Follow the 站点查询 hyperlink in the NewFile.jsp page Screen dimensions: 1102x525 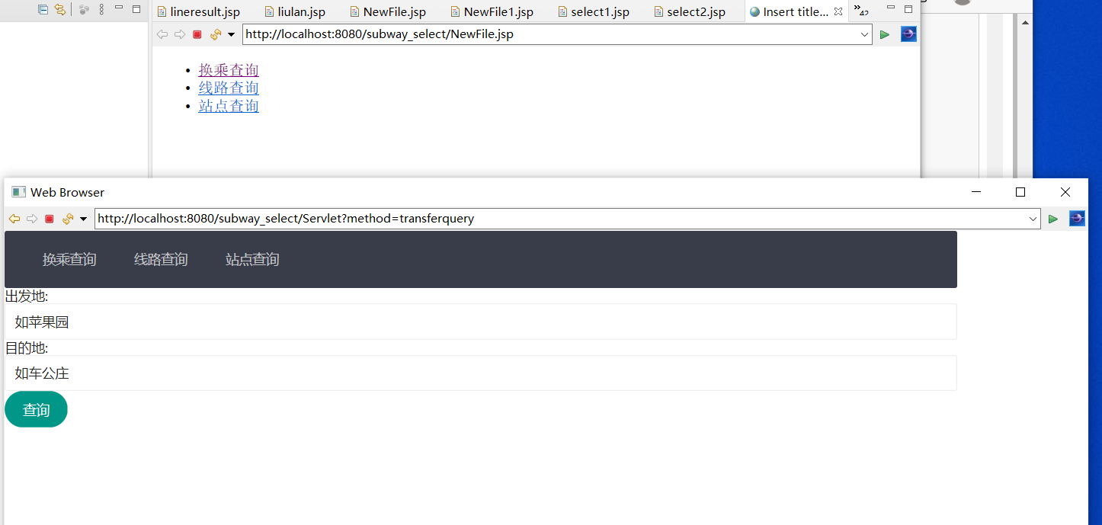(229, 106)
